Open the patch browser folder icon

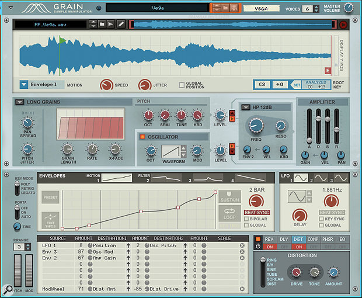tap(225, 8)
